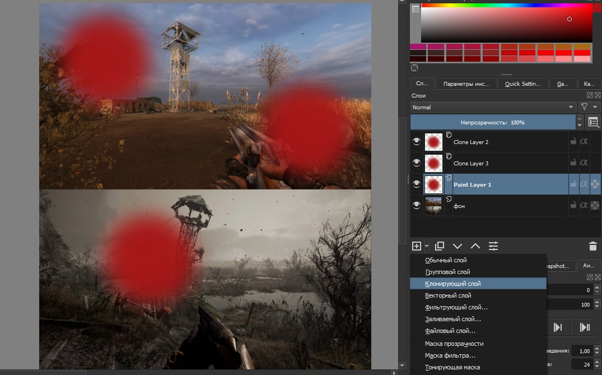602x375 pixels.
Task: Click Clone Layer 3 clone-type icon
Action: pyautogui.click(x=449, y=156)
